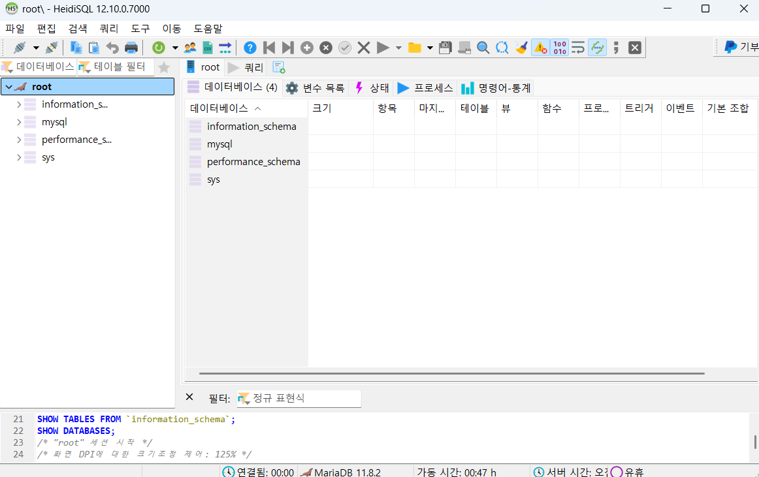Click the Insert row plus icon
Screen dimensions: 759x477
[307, 48]
